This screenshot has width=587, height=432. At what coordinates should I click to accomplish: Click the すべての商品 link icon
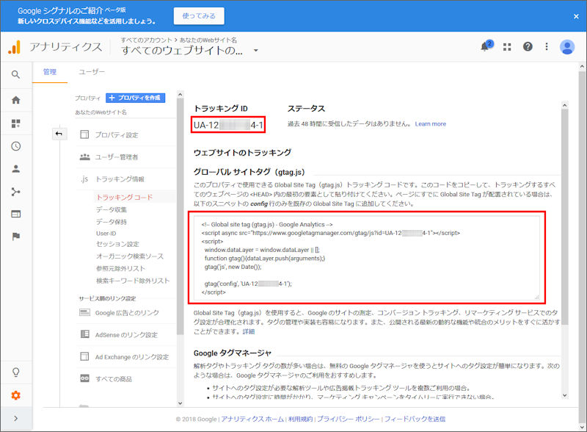coord(84,378)
